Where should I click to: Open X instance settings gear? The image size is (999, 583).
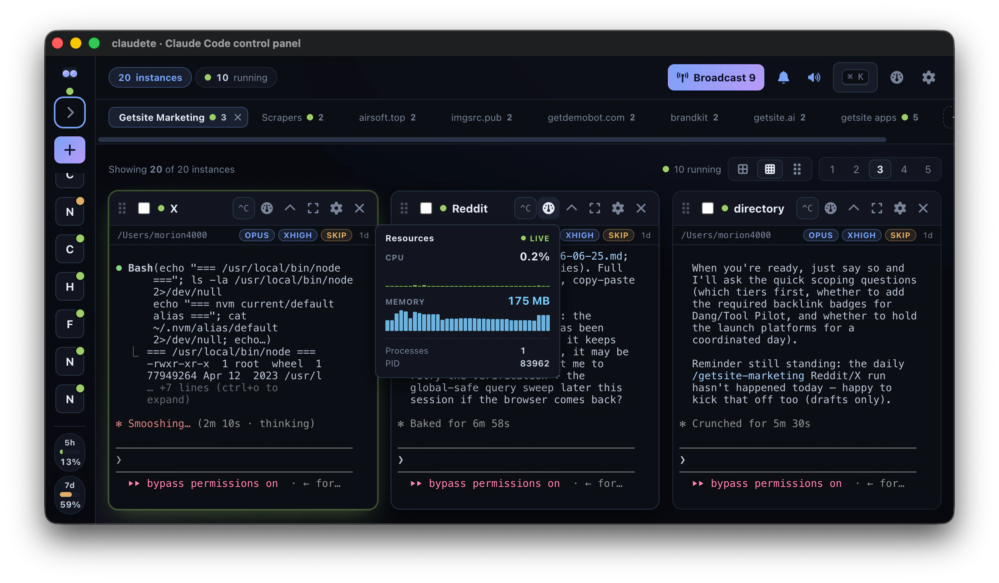click(336, 208)
